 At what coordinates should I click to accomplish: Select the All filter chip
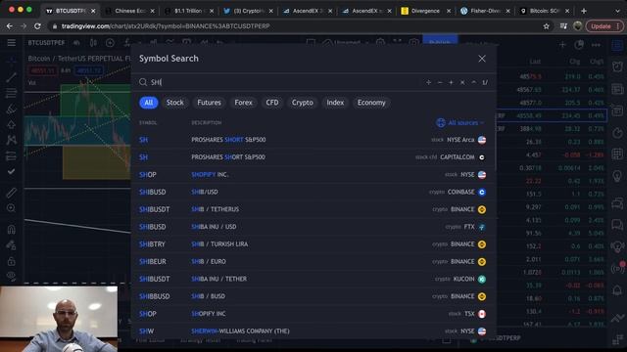click(x=148, y=103)
